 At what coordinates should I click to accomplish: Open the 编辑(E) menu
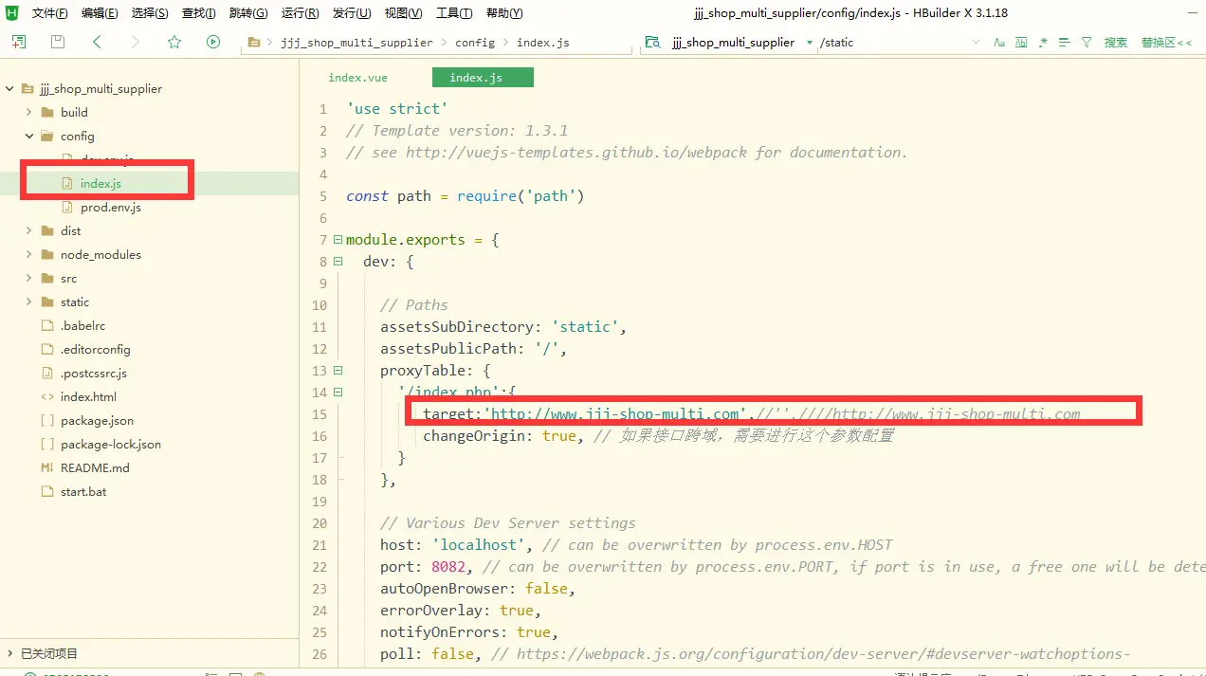click(x=100, y=13)
